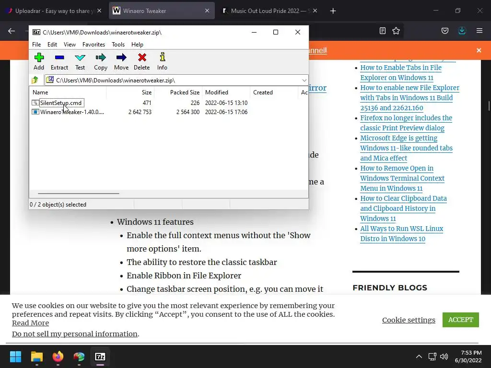Image resolution: width=491 pixels, height=368 pixels.
Task: Accept cookies with the green ACCEPT button
Action: coord(461,320)
